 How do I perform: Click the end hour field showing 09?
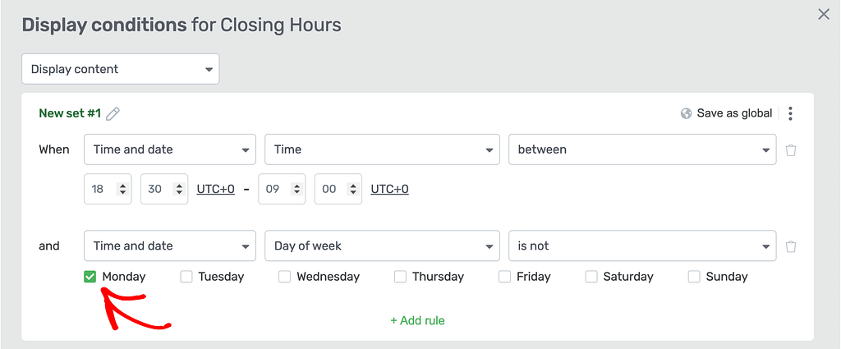pos(283,189)
